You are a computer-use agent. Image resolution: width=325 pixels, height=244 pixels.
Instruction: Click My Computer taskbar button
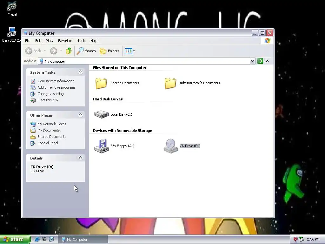pos(83,240)
